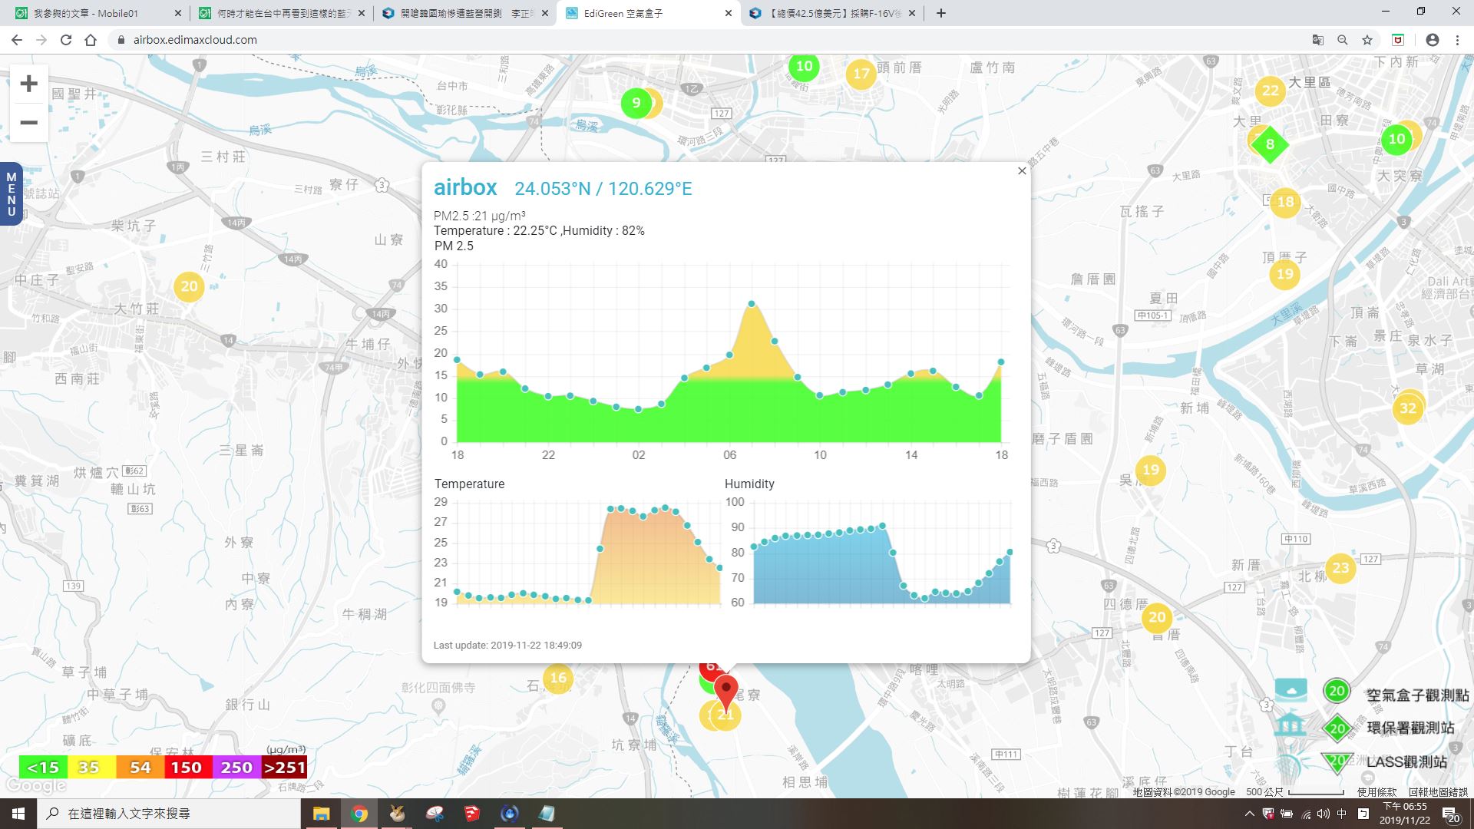Open File Explorer from taskbar
The height and width of the screenshot is (829, 1474).
(321, 814)
